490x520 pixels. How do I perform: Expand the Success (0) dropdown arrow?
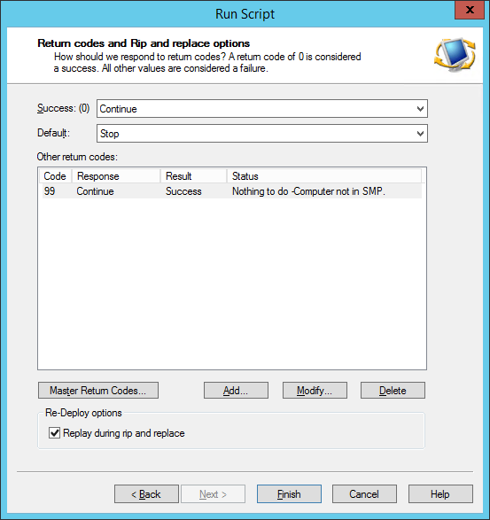click(420, 109)
